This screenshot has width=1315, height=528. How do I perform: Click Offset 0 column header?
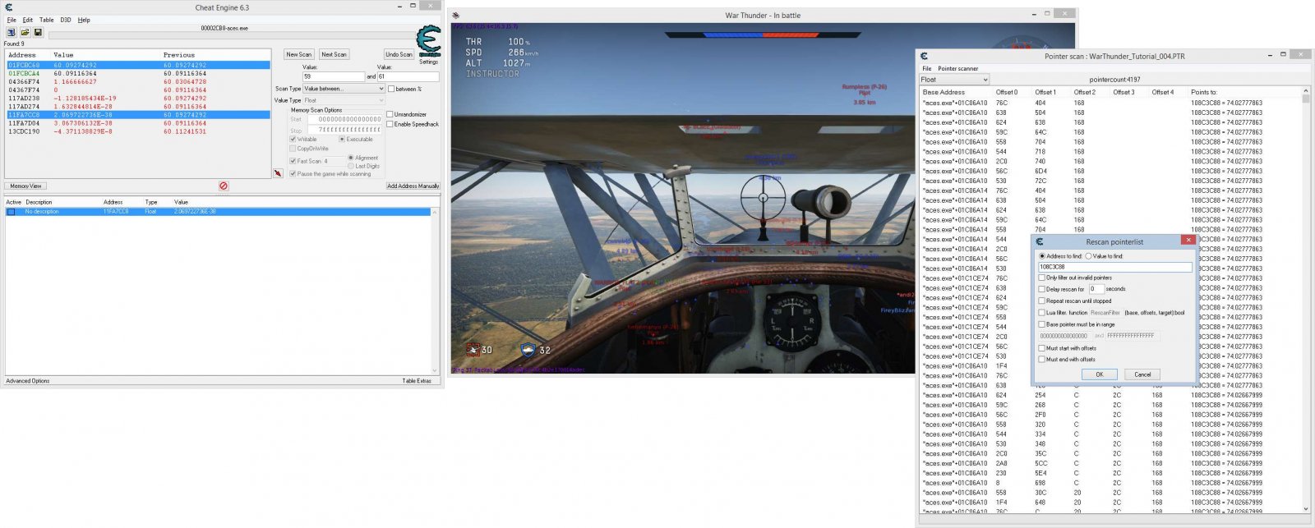(x=1007, y=92)
